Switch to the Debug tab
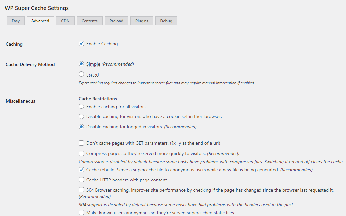 (x=166, y=21)
